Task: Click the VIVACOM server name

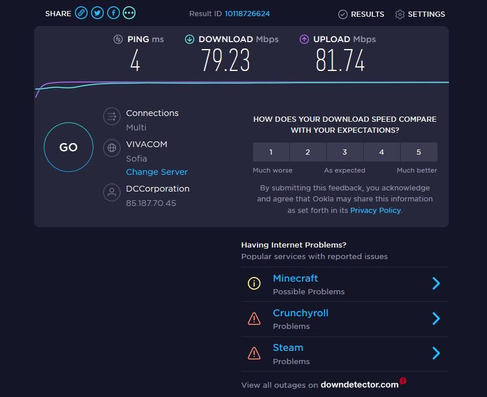Action: (x=146, y=144)
